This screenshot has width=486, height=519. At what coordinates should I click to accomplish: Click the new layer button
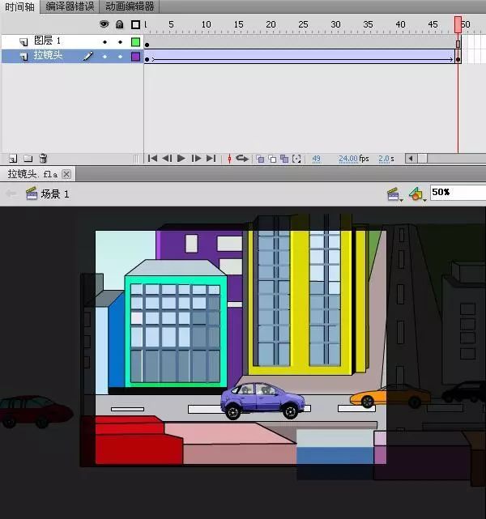point(13,159)
